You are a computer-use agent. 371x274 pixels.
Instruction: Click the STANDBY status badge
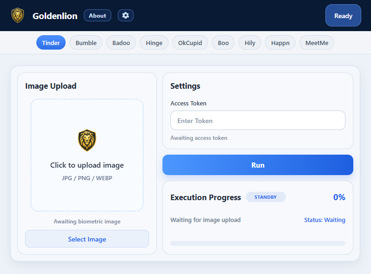pyautogui.click(x=265, y=197)
